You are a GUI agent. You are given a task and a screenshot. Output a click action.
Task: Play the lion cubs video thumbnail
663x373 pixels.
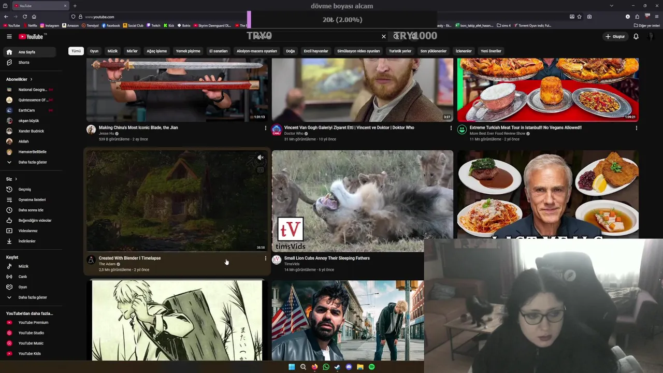363,201
